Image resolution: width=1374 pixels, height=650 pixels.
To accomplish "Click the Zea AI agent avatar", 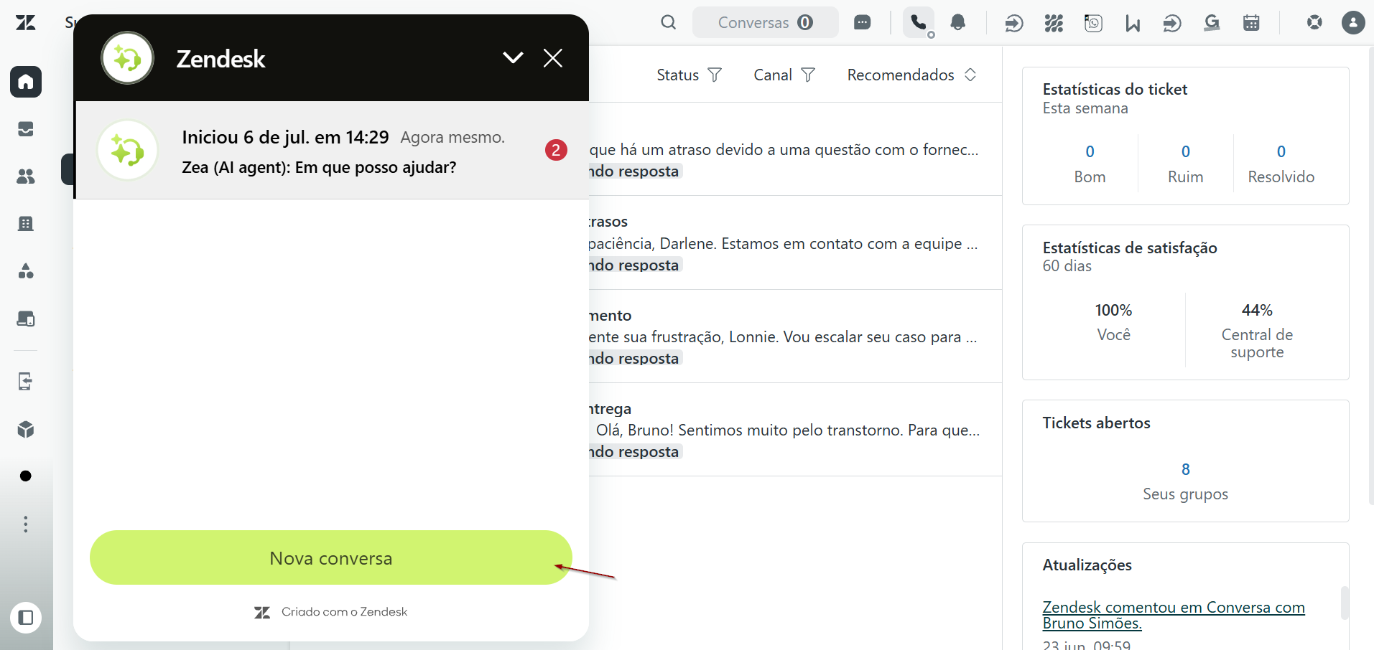I will (x=128, y=150).
